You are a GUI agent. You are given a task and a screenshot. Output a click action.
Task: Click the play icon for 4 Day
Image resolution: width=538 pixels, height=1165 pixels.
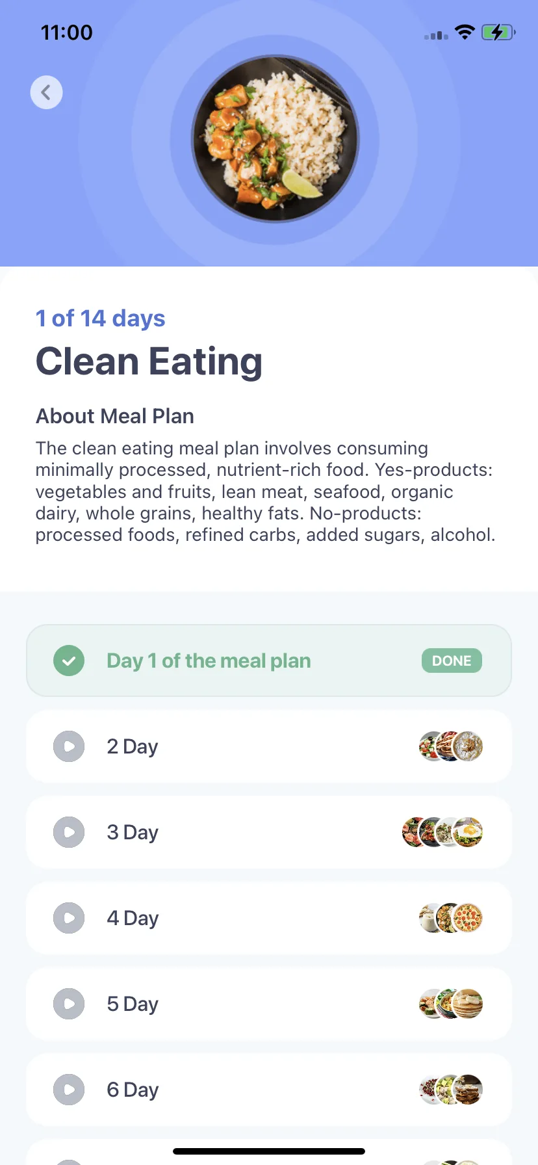[x=69, y=918]
